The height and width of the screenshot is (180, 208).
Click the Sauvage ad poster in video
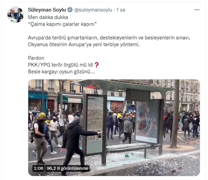coord(148,121)
